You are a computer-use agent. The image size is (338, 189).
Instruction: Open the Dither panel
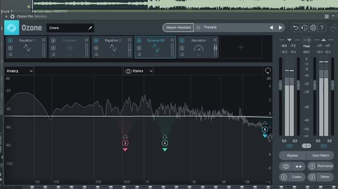point(325,177)
